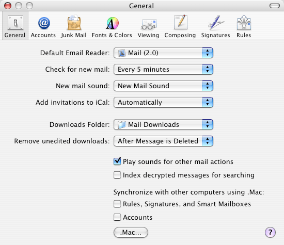The image size is (284, 245).
Task: Open the Fonts & Colors icon pane
Action: (x=112, y=23)
